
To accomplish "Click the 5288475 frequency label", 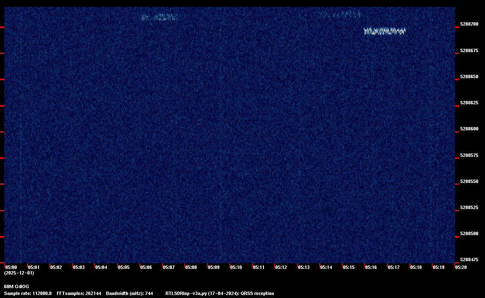I will 469,260.
